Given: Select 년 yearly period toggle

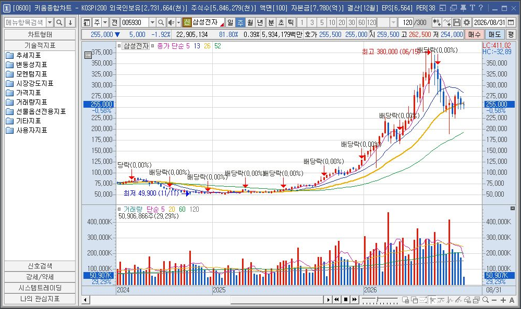Looking at the screenshot, I should 260,22.
